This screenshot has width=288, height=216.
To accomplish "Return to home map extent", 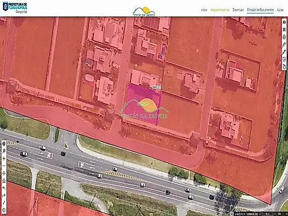I will click(x=4, y=181).
